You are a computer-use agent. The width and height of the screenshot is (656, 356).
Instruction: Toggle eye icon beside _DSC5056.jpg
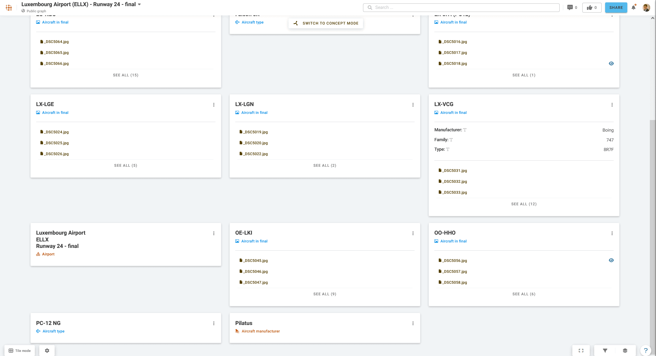coord(611,260)
